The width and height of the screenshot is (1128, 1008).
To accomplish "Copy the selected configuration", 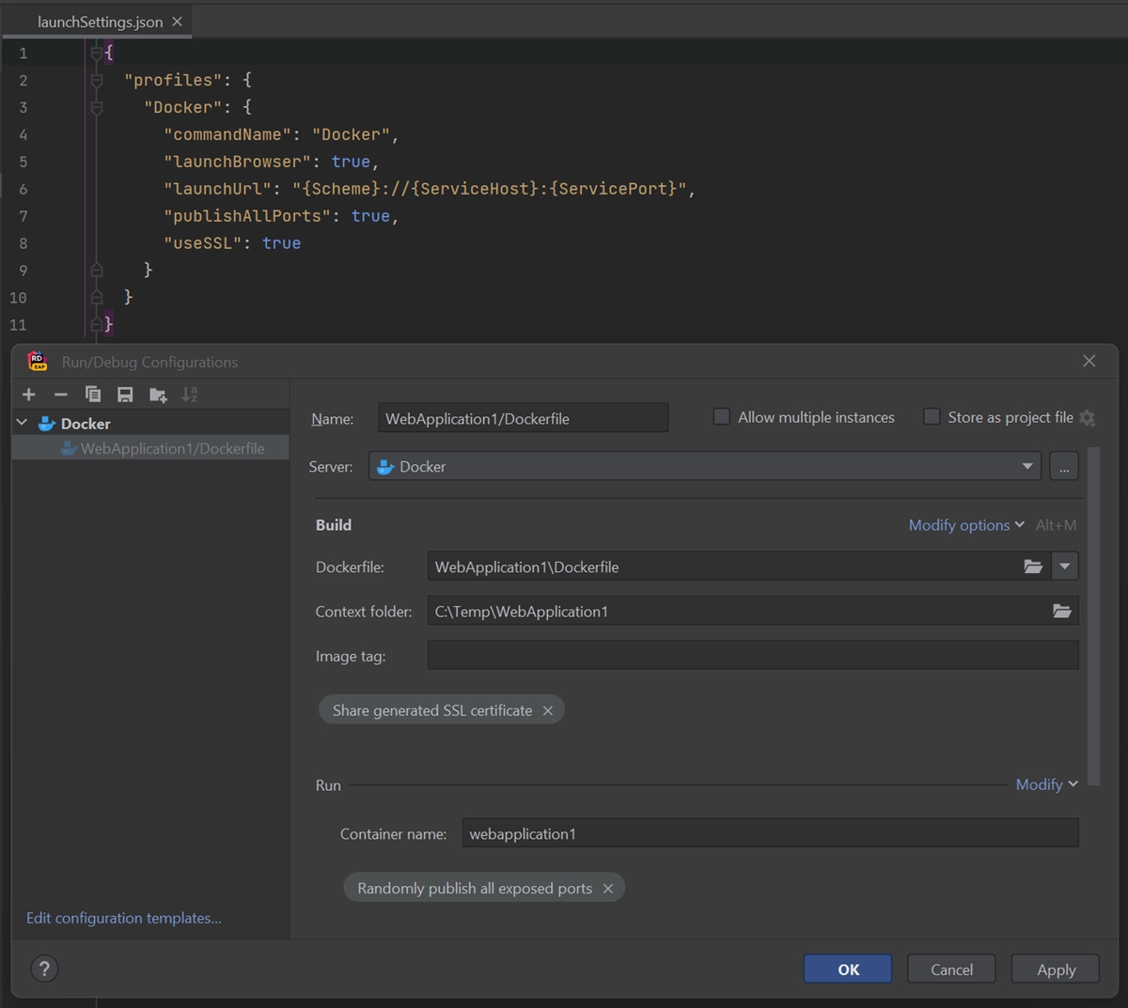I will click(93, 395).
